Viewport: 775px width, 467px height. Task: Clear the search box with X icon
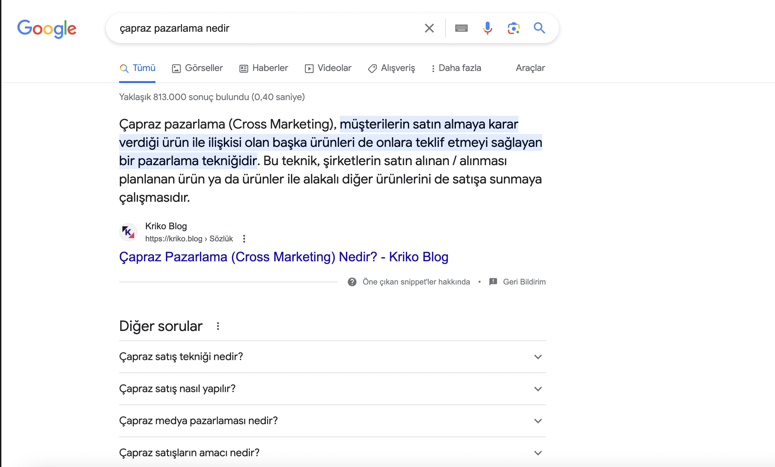(429, 28)
